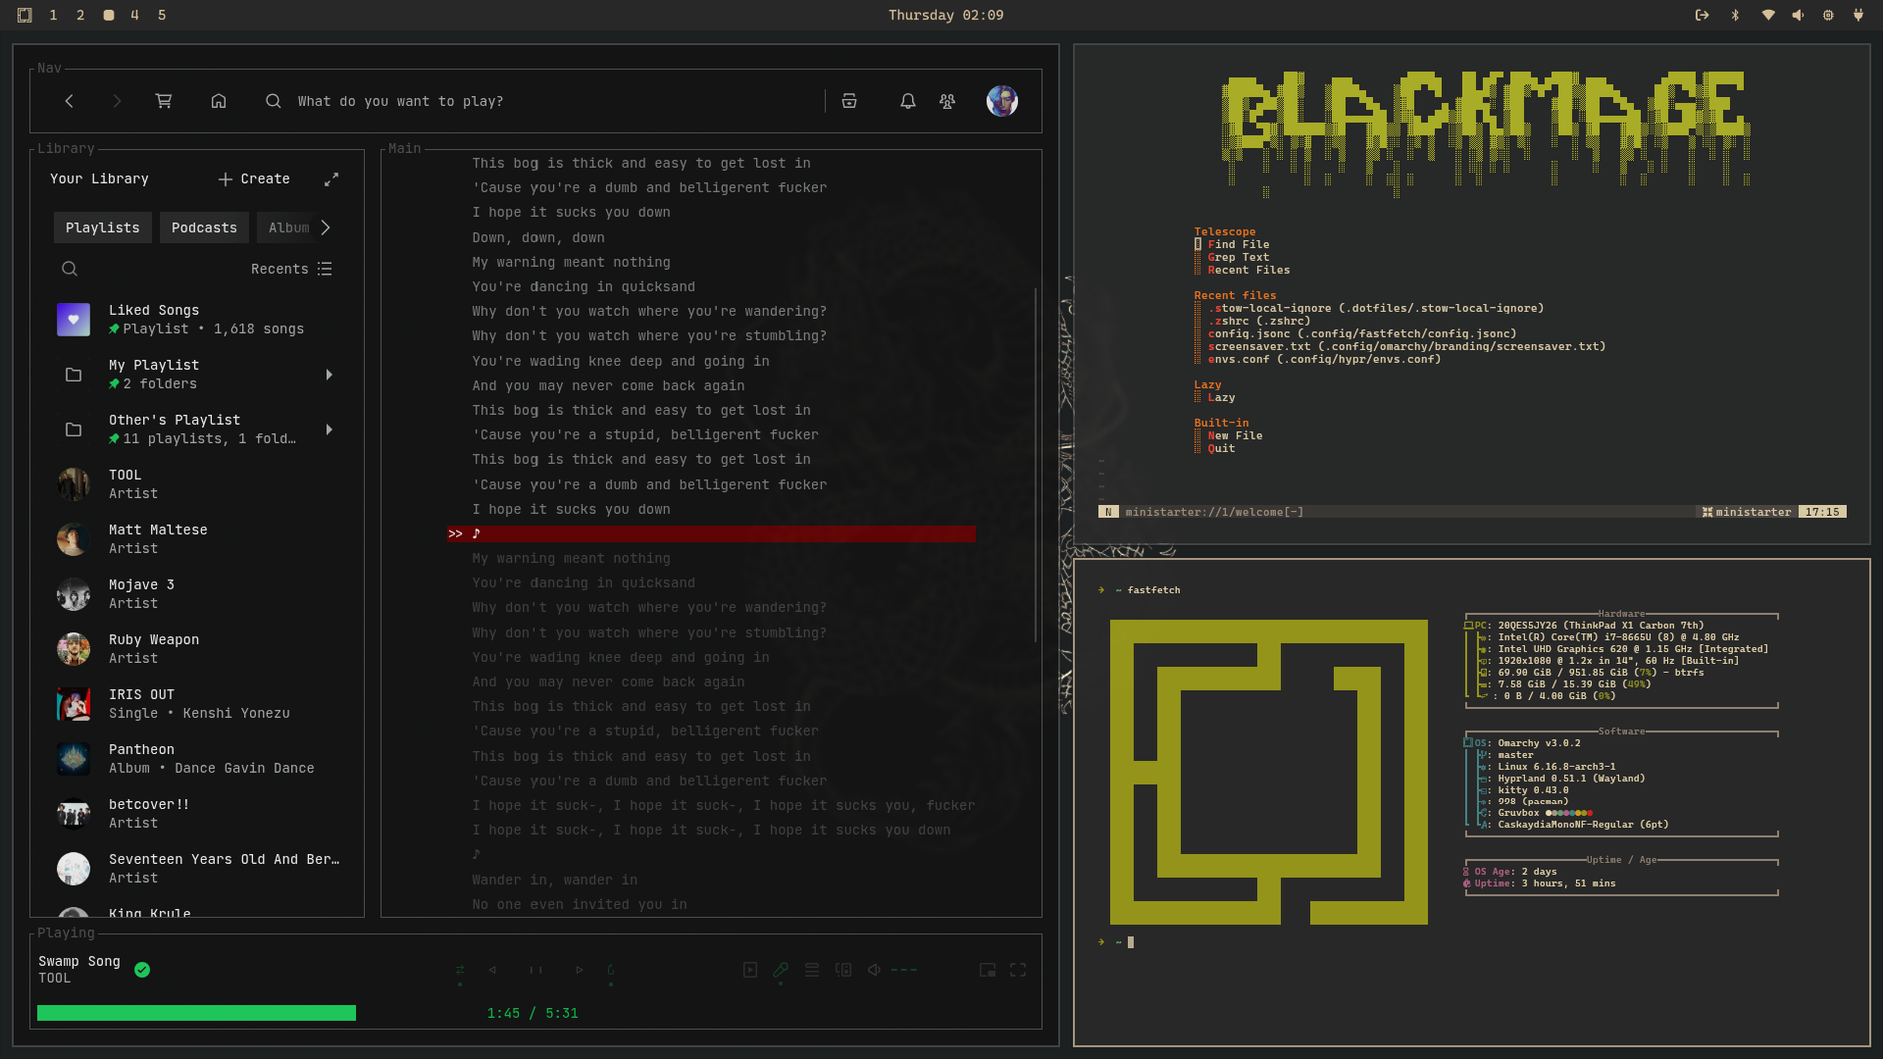Open the shopping cart icon in Nav

pyautogui.click(x=164, y=101)
